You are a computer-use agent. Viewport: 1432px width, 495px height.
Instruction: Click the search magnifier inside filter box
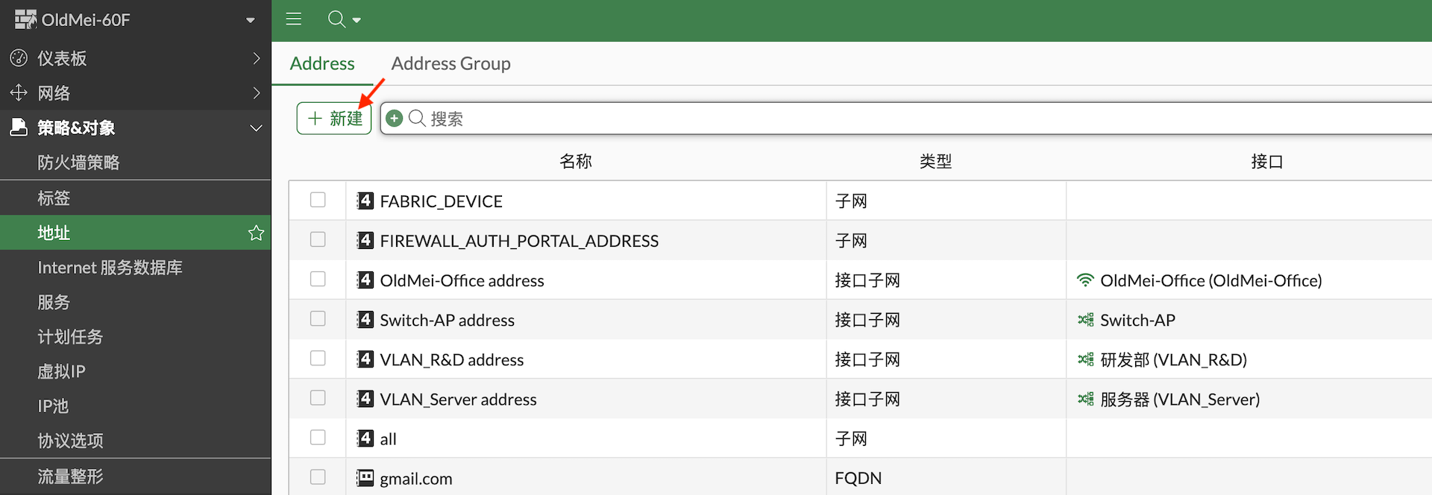417,119
